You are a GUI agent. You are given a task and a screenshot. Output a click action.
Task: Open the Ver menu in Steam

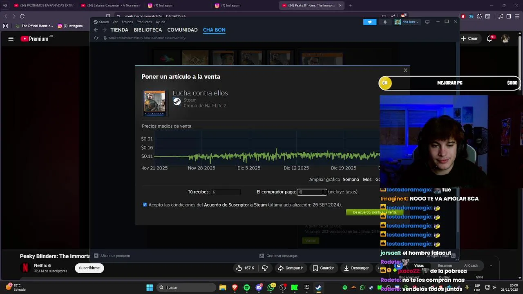[x=115, y=22]
